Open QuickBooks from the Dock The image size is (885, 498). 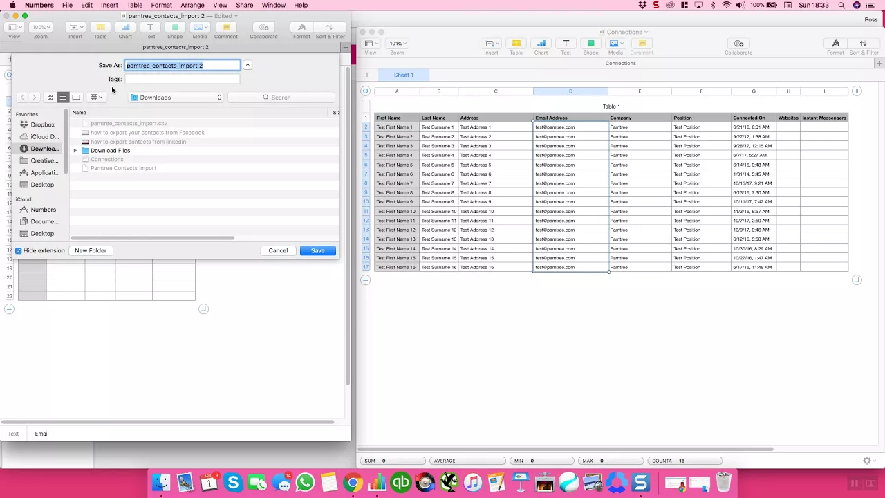(401, 482)
